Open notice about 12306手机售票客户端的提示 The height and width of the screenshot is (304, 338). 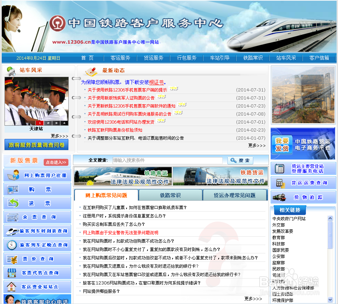click(127, 90)
